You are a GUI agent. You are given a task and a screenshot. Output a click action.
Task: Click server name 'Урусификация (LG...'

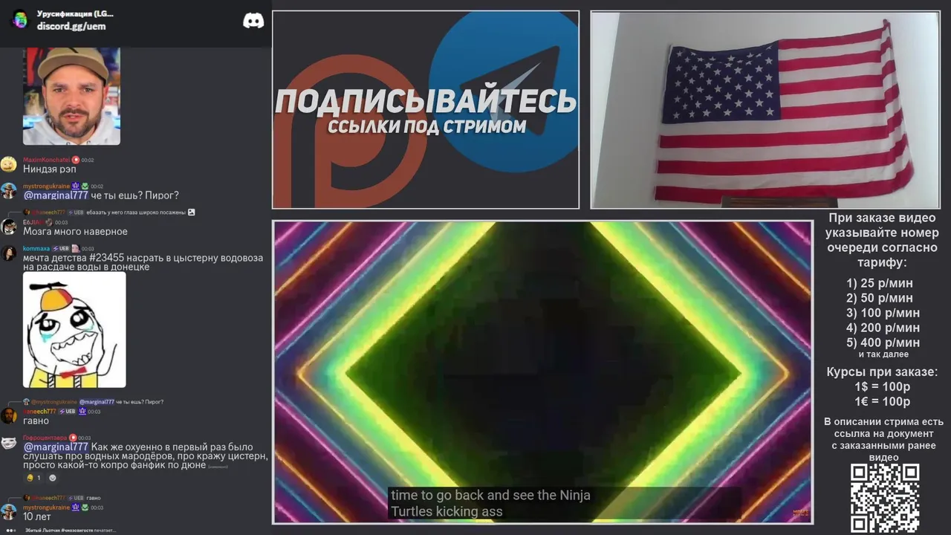75,14
